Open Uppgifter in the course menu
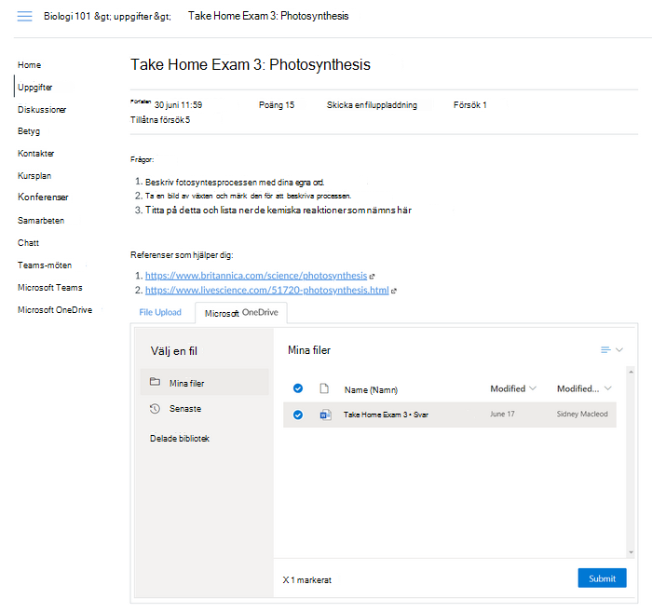Screen dimensions: 652x612 [35, 88]
